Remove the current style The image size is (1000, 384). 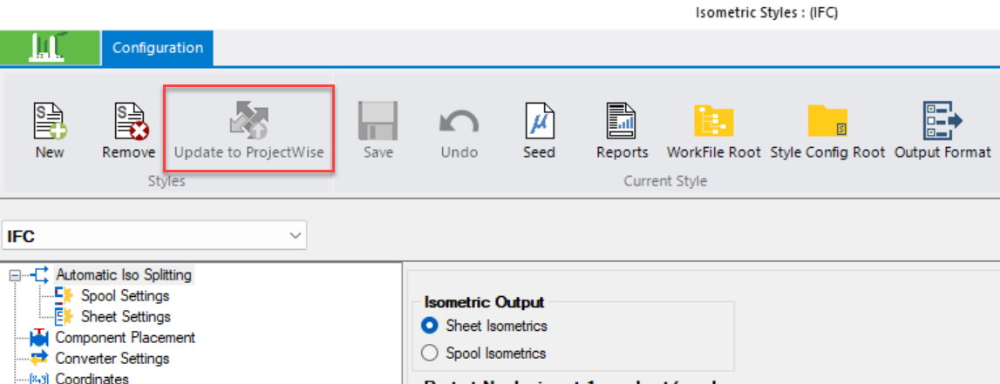pyautogui.click(x=129, y=131)
